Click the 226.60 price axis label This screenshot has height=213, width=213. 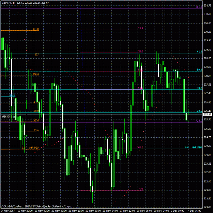coord(208,103)
